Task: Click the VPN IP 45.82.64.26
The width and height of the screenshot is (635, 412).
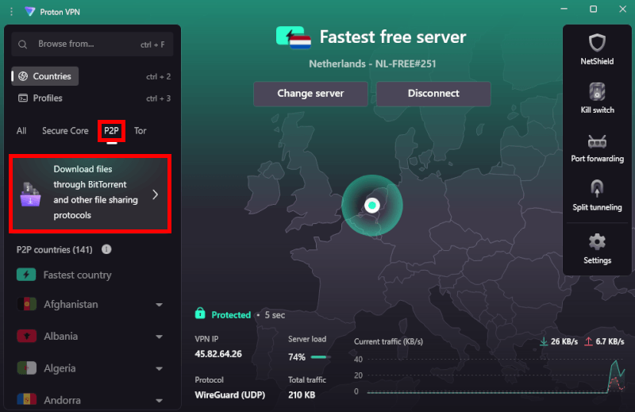Action: point(218,354)
